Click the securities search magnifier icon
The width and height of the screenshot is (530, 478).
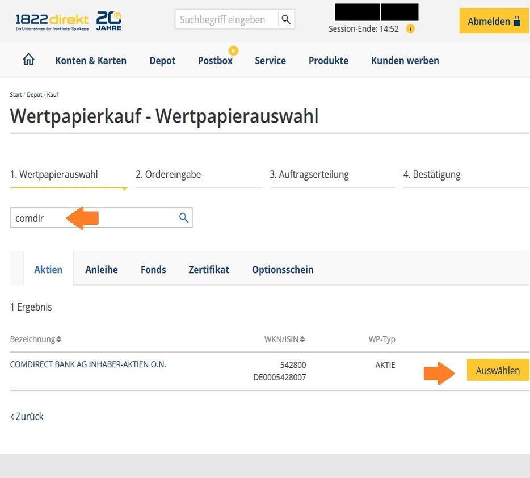click(x=183, y=217)
